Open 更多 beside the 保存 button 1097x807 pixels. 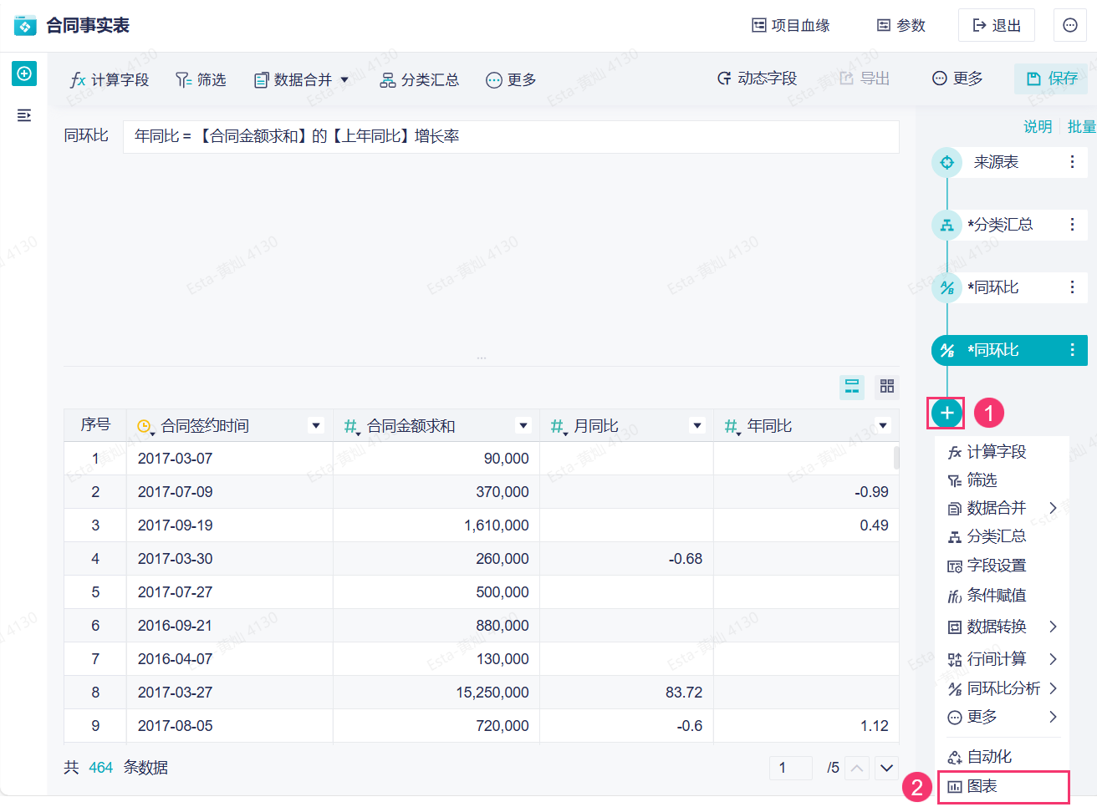(957, 78)
